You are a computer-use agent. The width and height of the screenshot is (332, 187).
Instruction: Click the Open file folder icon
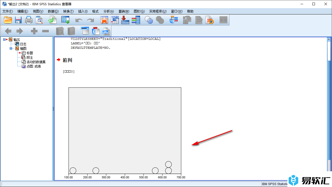[x=8, y=20]
